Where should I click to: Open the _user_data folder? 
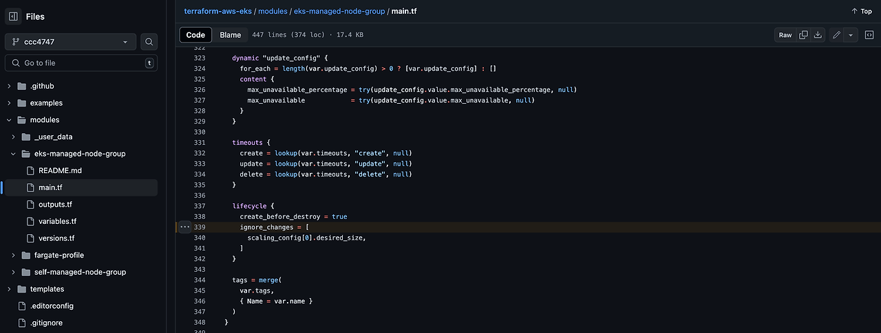point(53,137)
